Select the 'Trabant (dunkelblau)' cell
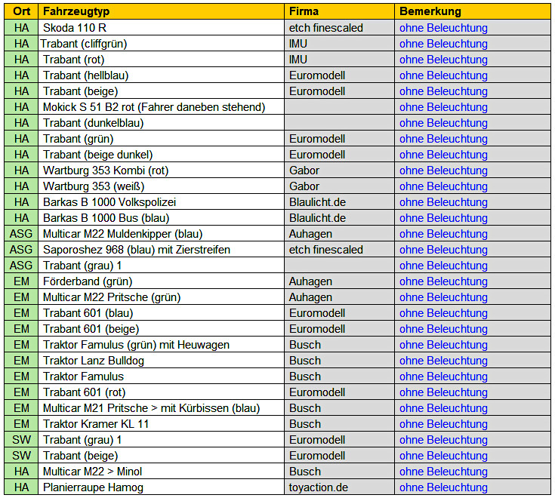This screenshot has width=555, height=498. pyautogui.click(x=161, y=123)
